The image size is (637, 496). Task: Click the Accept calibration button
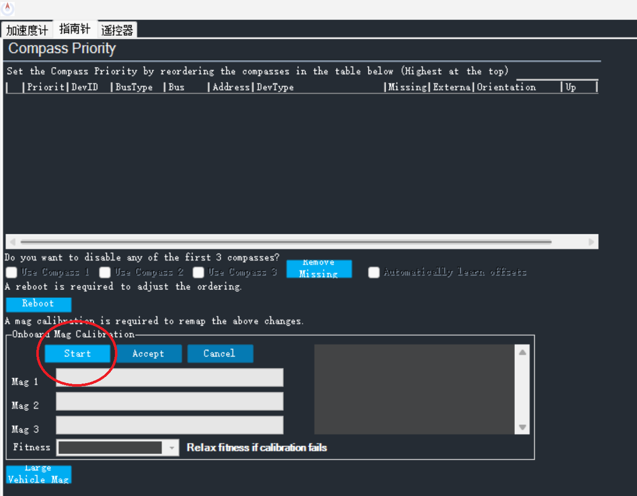click(148, 354)
